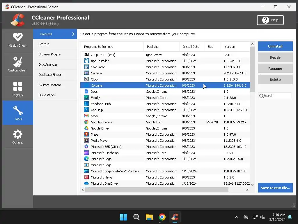Open taskbar Search
The width and height of the screenshot is (298, 224).
[x=136, y=217]
